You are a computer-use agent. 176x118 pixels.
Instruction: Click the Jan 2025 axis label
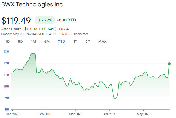pos(13,114)
